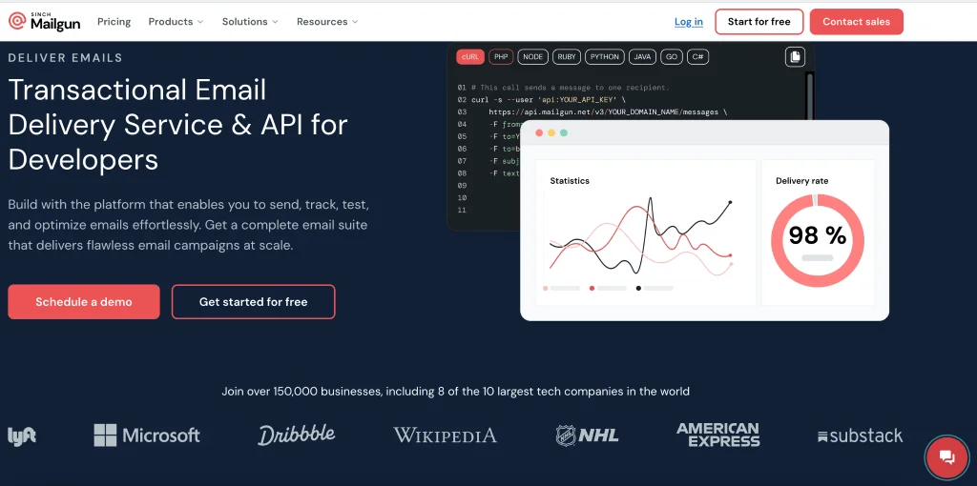Click the Start for free button
Image resolution: width=977 pixels, height=486 pixels.
click(x=759, y=22)
